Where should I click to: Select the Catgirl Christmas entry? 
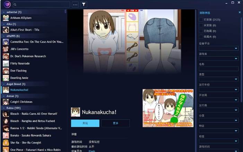[x=21, y=102]
